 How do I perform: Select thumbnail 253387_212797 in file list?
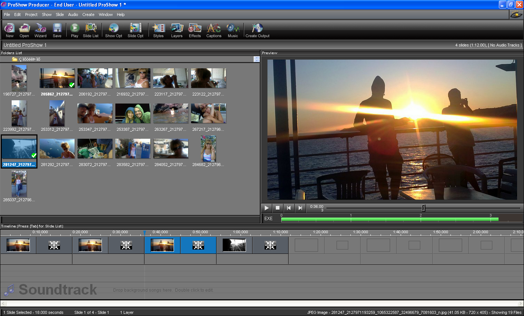pyautogui.click(x=132, y=117)
